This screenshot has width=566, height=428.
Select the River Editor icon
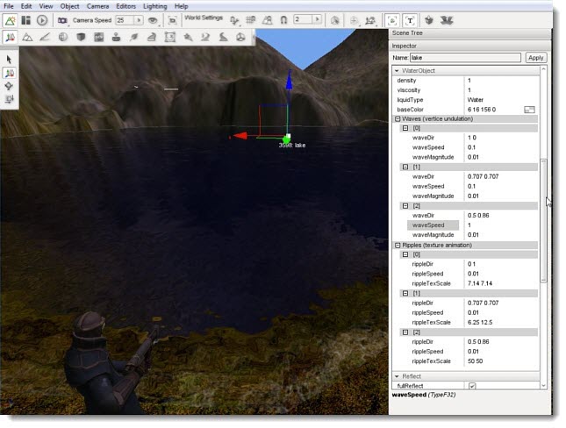pos(205,37)
